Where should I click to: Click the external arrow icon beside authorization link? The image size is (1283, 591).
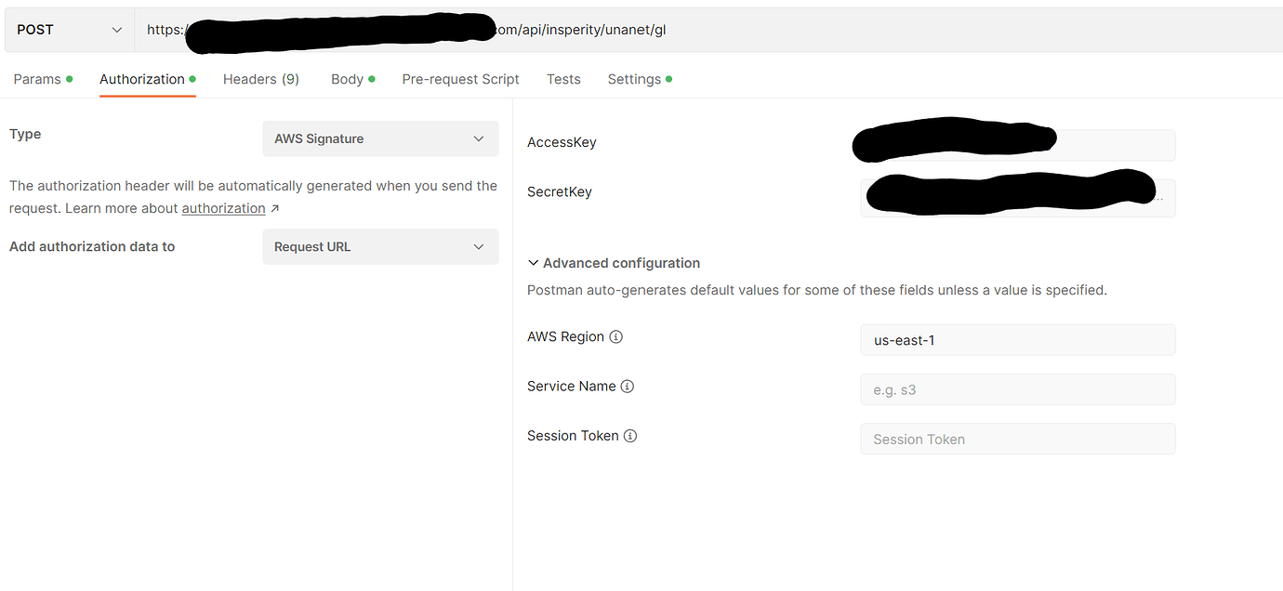coord(275,209)
